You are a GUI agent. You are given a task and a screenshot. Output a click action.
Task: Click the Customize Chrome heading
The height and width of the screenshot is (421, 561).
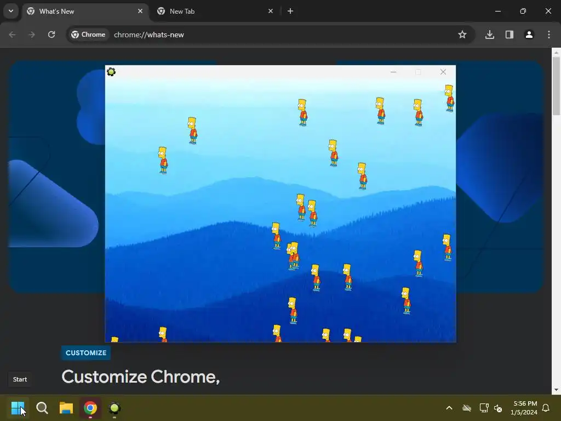[141, 377]
